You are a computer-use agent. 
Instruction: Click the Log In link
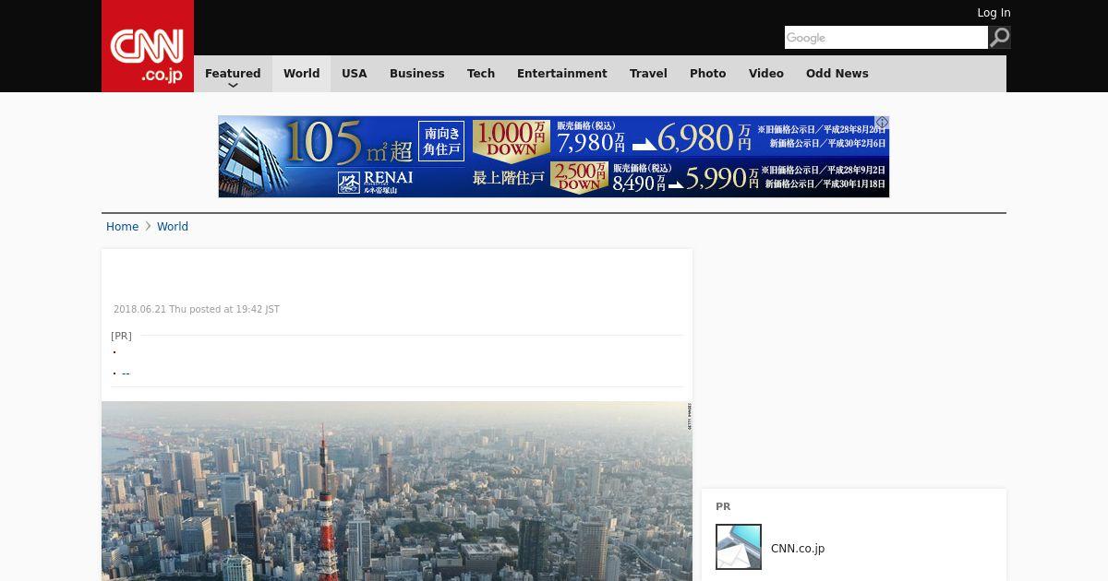coord(994,13)
